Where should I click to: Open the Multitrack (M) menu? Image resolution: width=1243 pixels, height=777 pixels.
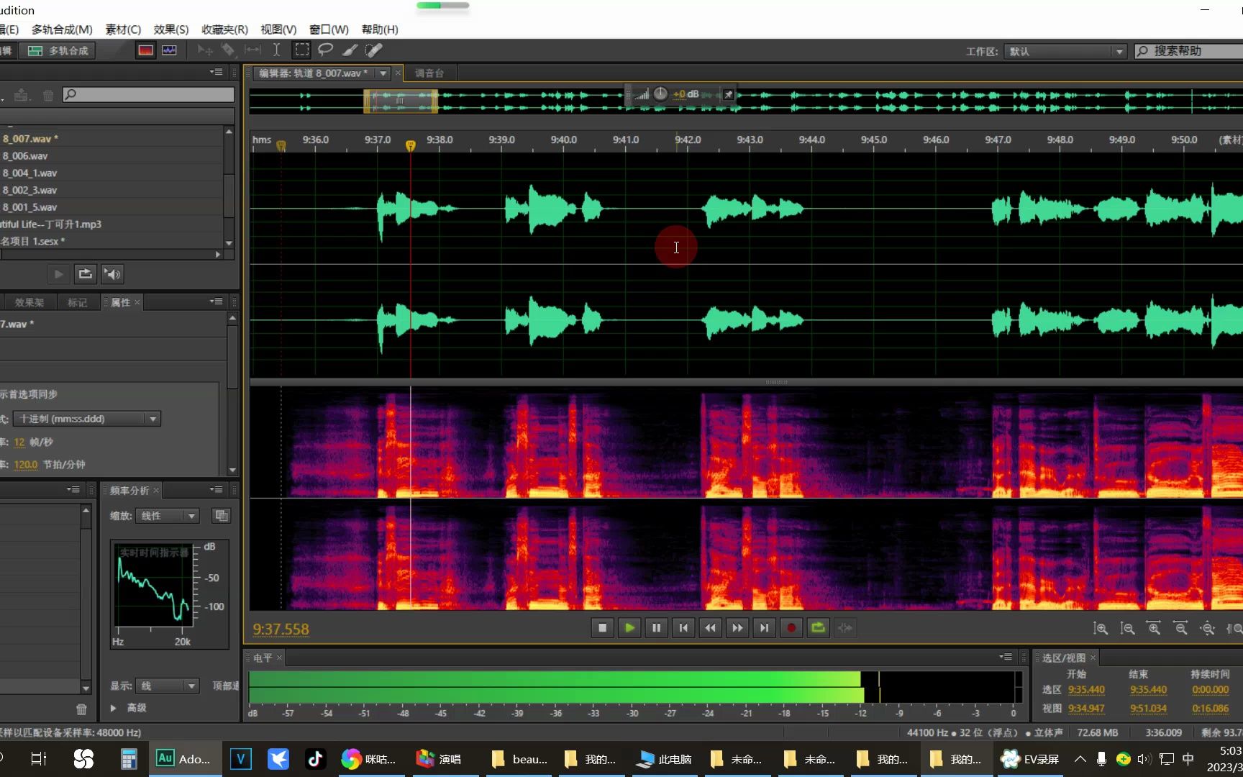(x=62, y=29)
